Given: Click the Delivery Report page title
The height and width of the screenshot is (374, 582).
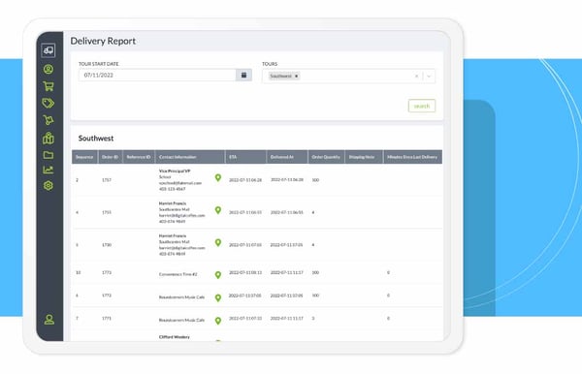Looking at the screenshot, I should click(103, 41).
